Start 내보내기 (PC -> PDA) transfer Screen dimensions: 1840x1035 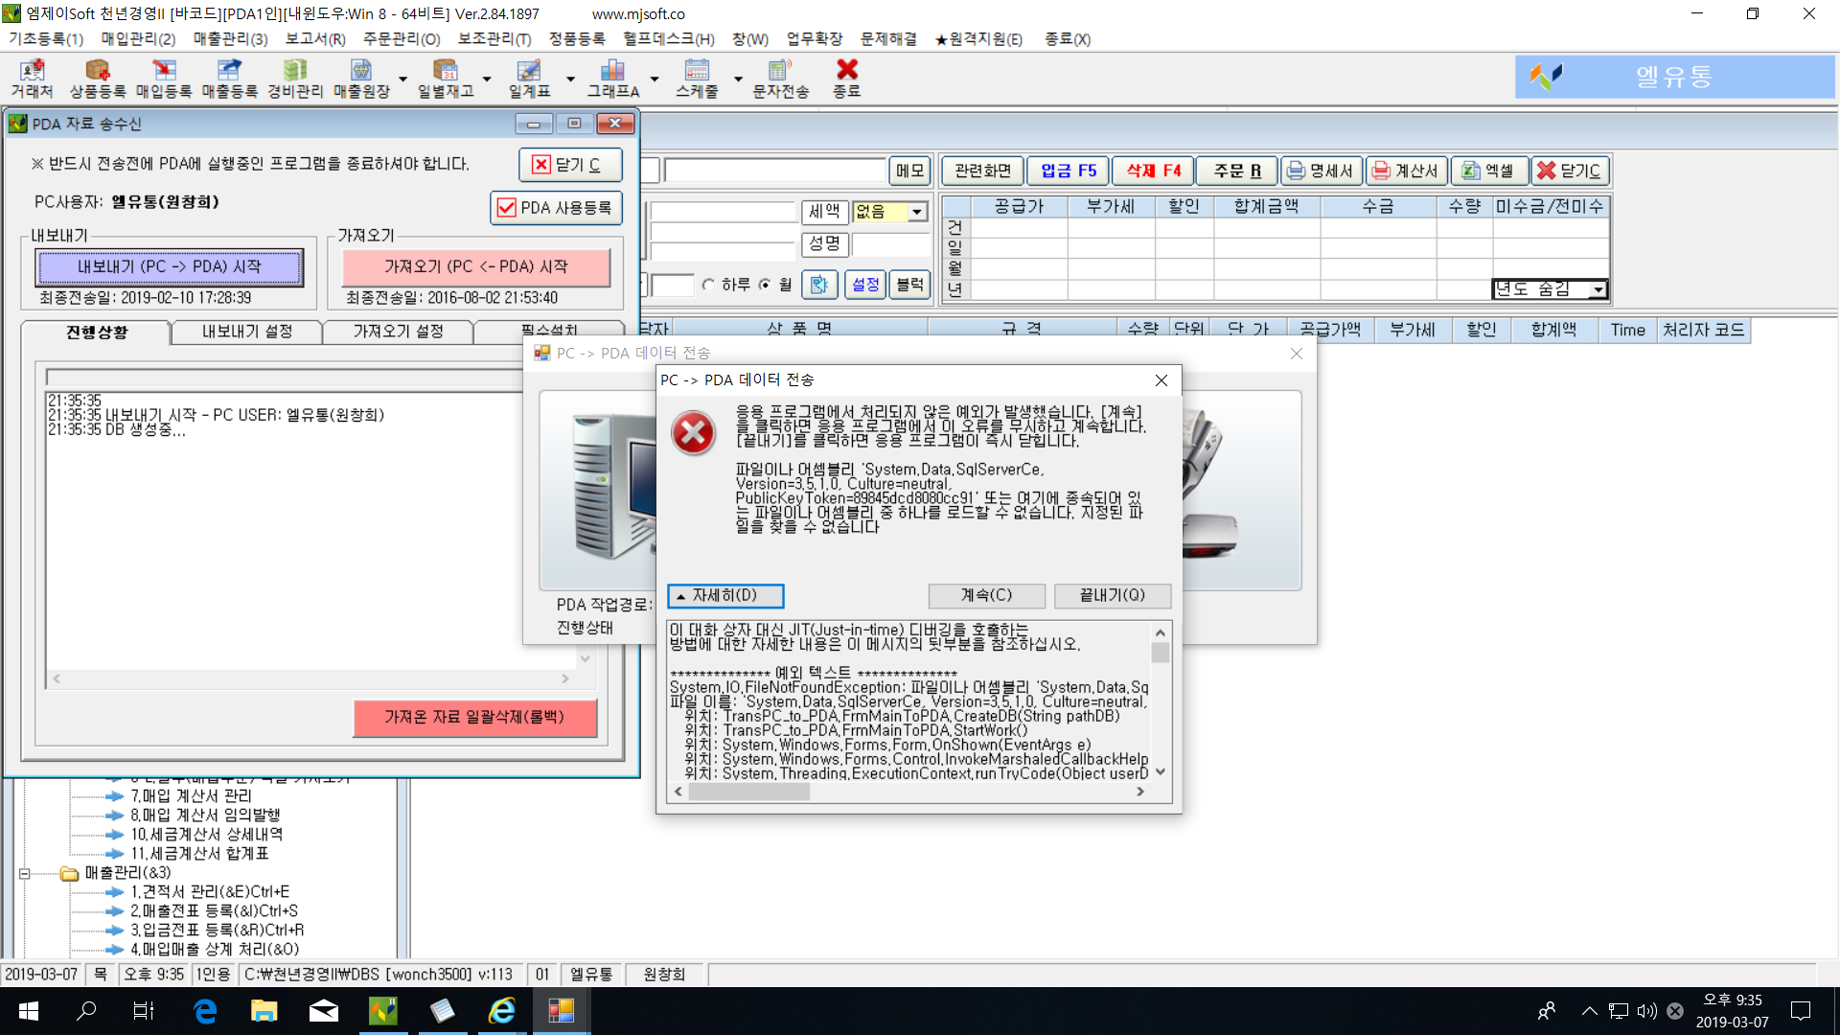point(170,267)
